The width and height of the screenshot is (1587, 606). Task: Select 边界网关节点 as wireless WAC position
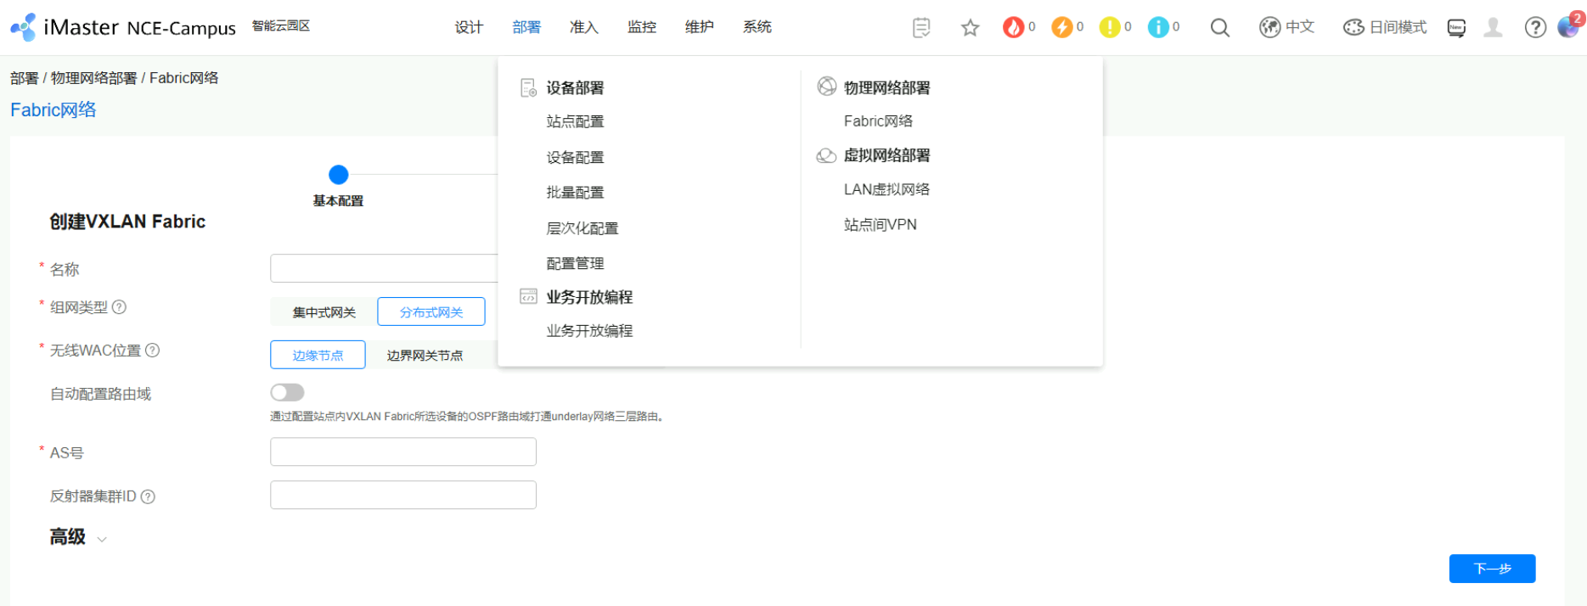[x=425, y=356]
